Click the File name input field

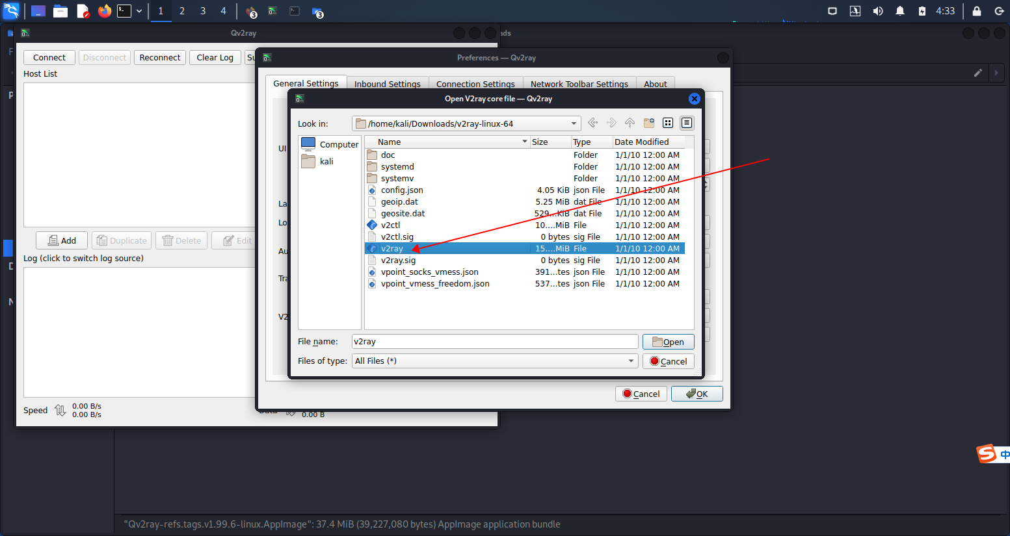[x=495, y=342]
